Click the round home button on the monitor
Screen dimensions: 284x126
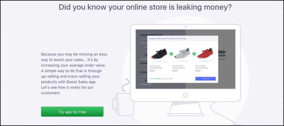pos(186,95)
